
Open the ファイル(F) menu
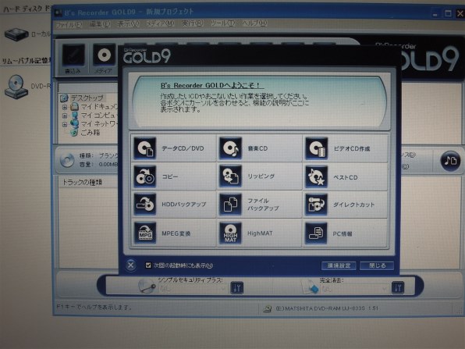tap(69, 24)
